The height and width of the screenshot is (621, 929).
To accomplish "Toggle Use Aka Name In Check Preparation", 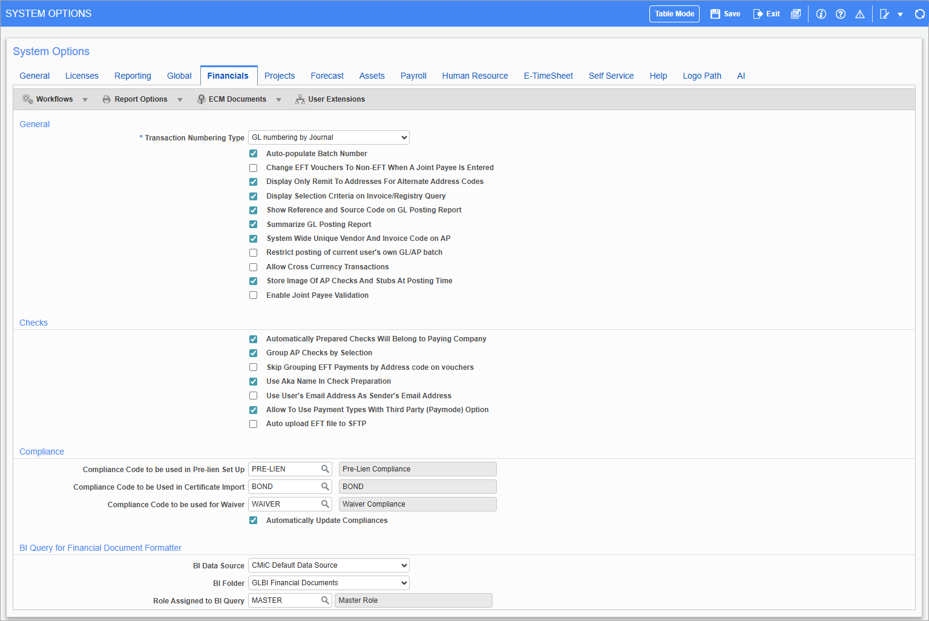I will [x=254, y=381].
